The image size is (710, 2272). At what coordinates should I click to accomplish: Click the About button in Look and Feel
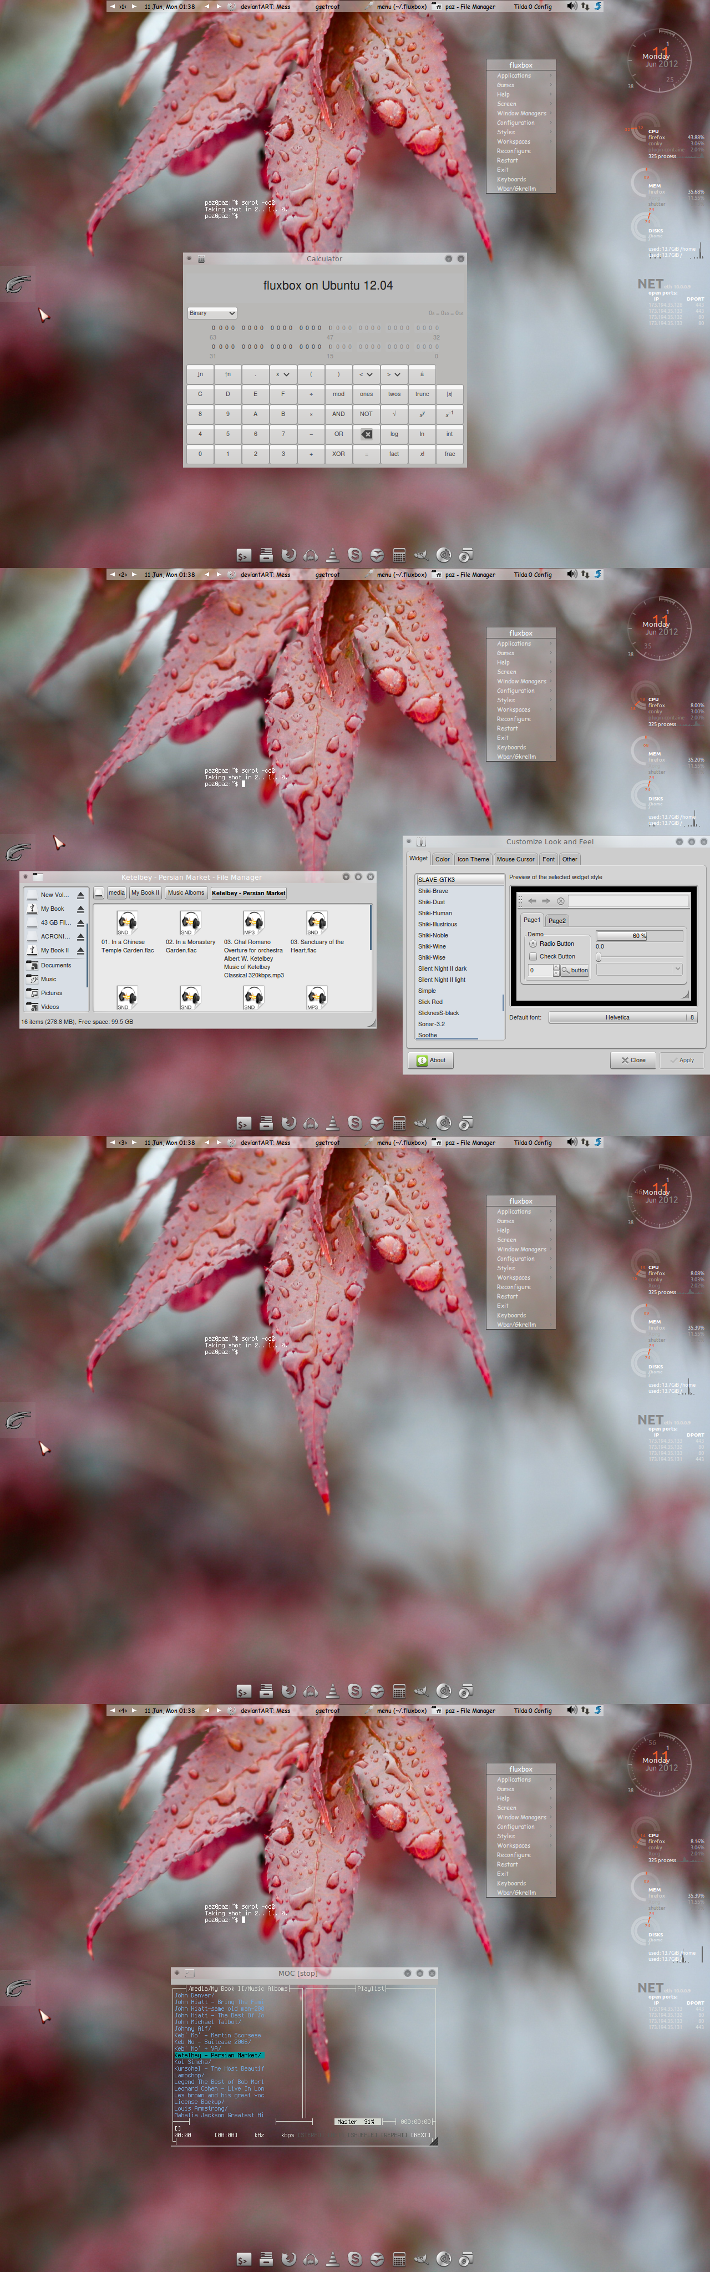point(432,1060)
